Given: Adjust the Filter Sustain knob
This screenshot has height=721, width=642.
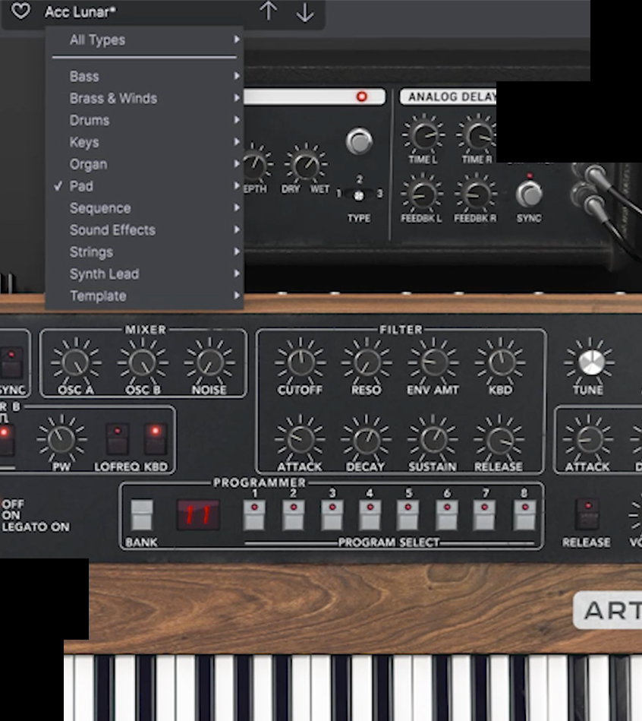Looking at the screenshot, I should (433, 440).
